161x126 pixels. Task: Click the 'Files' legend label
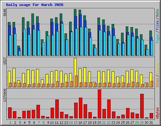click(158, 25)
